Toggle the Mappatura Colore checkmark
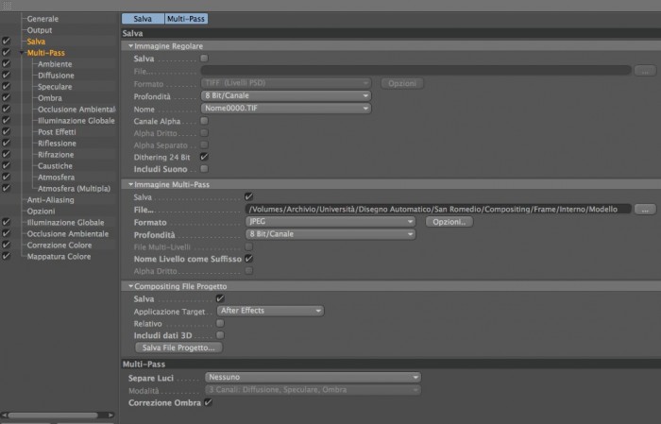The image size is (661, 424). point(6,256)
